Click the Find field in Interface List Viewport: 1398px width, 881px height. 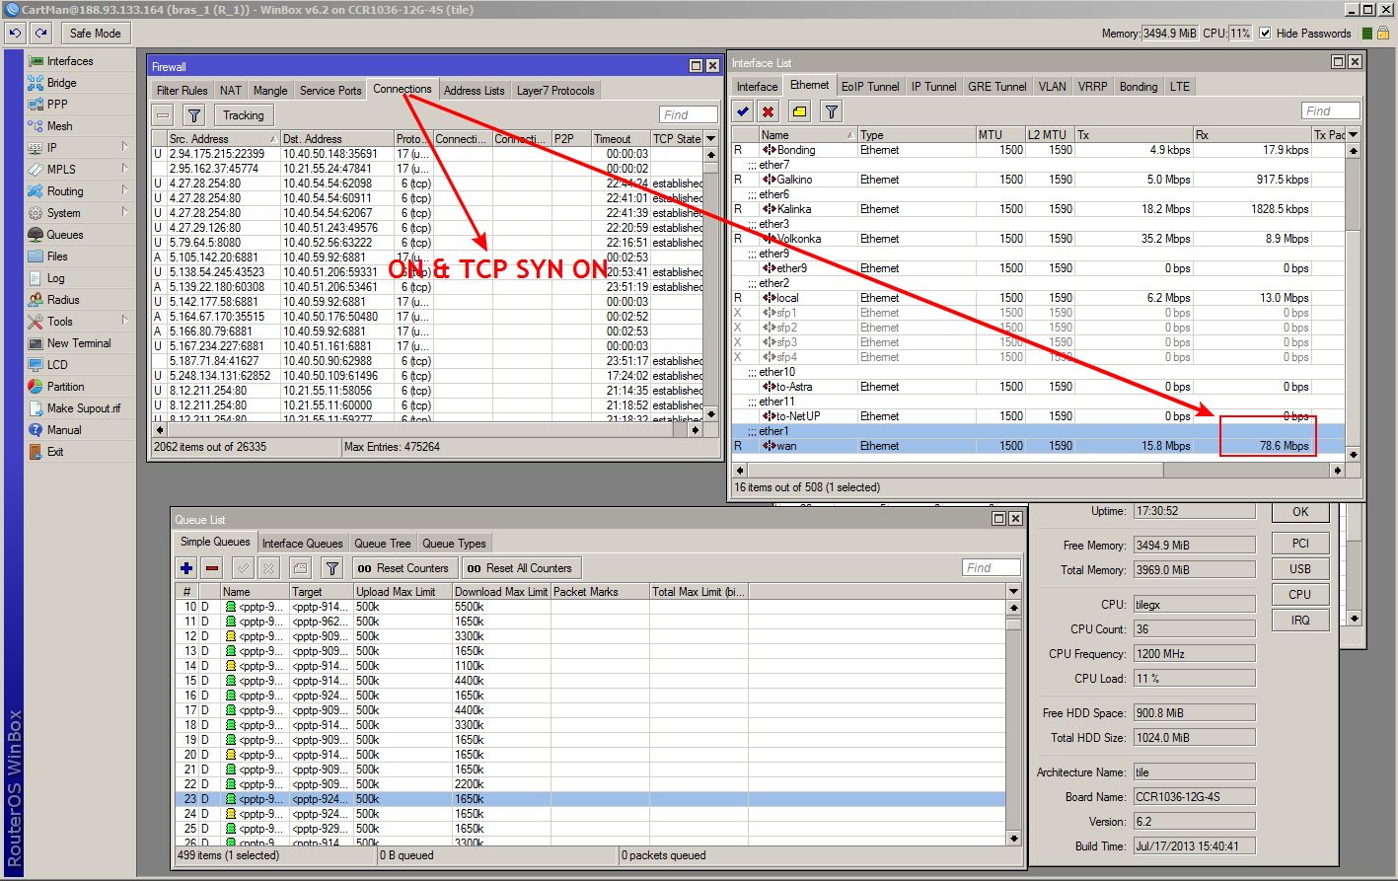1331,111
